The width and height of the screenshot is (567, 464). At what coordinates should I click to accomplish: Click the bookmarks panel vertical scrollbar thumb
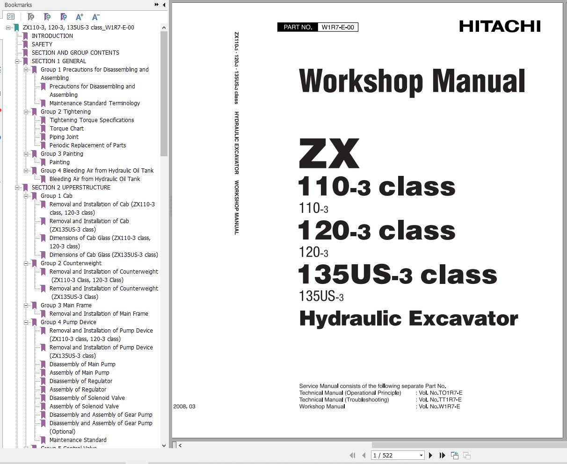click(x=164, y=94)
